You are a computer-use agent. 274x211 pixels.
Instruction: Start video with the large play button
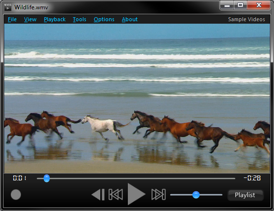pyautogui.click(x=136, y=194)
